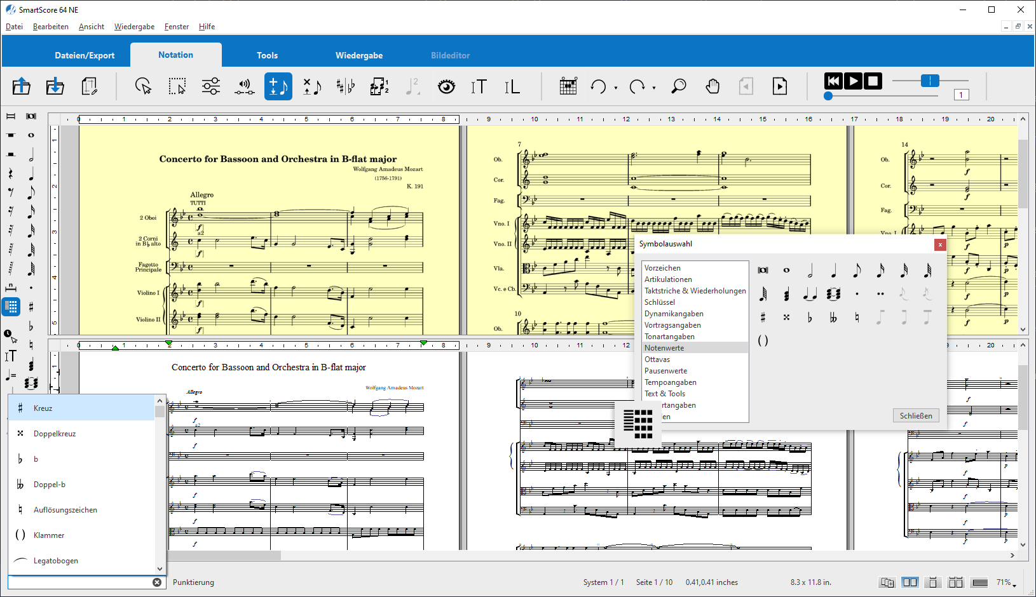Activate the hand pan tool
Screen dimensions: 1036x597
[712, 86]
